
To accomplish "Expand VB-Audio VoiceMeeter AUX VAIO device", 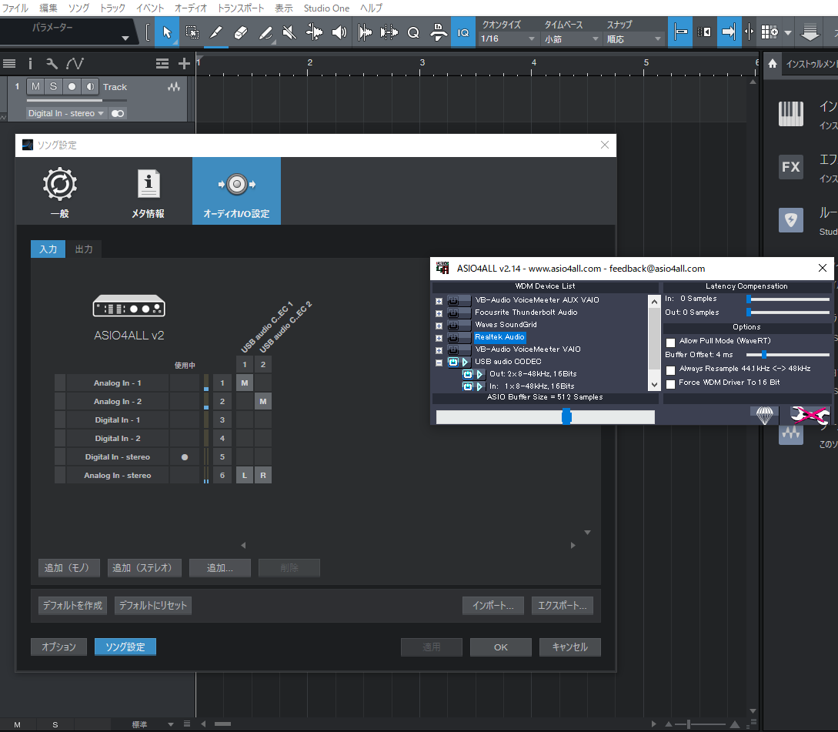I will point(439,301).
